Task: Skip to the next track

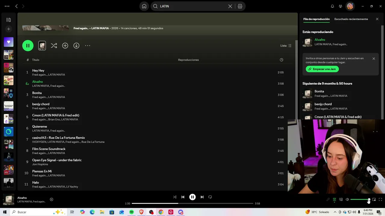Action: pyautogui.click(x=202, y=197)
